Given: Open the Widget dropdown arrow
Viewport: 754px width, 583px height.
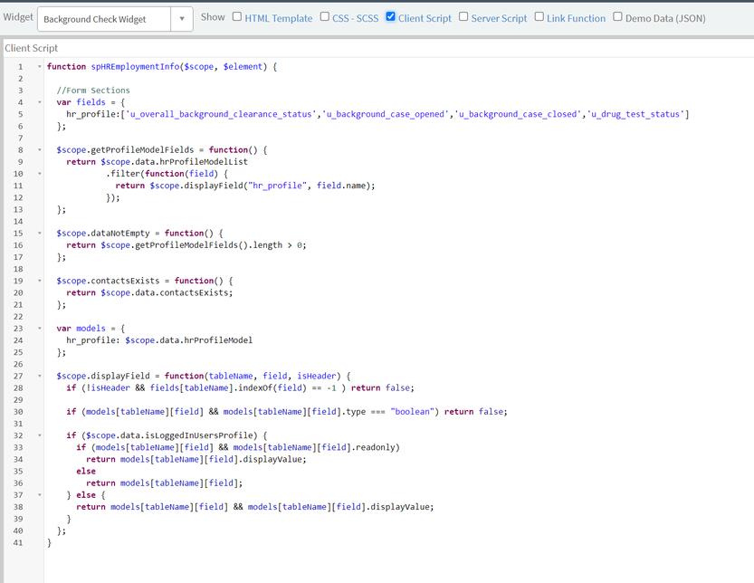Looking at the screenshot, I should click(x=182, y=19).
